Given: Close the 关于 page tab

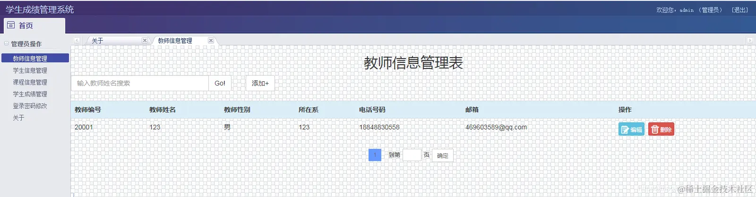Looking at the screenshot, I should (x=145, y=41).
